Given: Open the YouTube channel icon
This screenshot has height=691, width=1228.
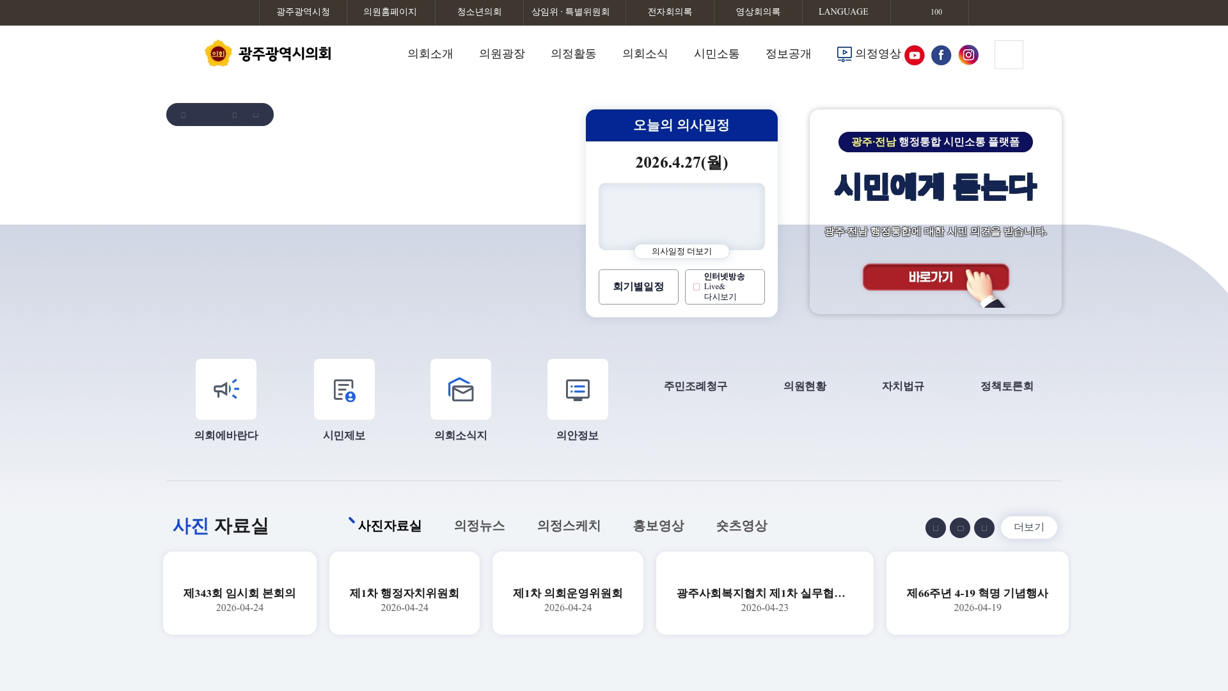Looking at the screenshot, I should click(x=914, y=55).
